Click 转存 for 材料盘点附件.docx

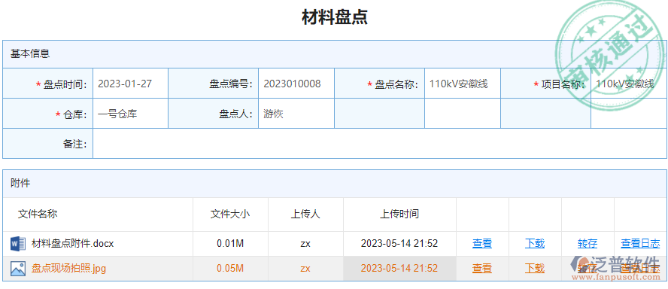click(x=588, y=244)
